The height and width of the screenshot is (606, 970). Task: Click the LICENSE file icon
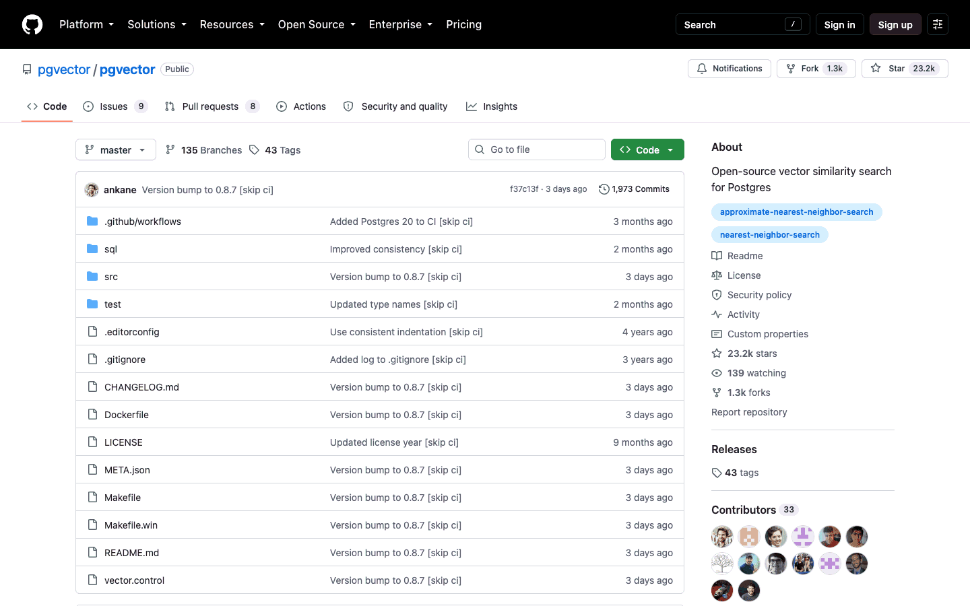coord(92,442)
